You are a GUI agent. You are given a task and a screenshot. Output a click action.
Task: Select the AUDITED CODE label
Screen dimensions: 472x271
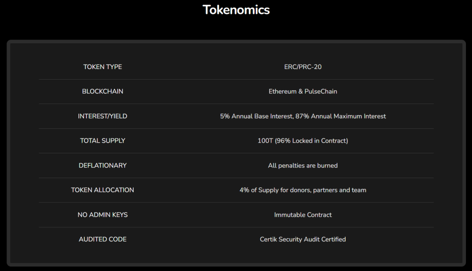pyautogui.click(x=103, y=239)
